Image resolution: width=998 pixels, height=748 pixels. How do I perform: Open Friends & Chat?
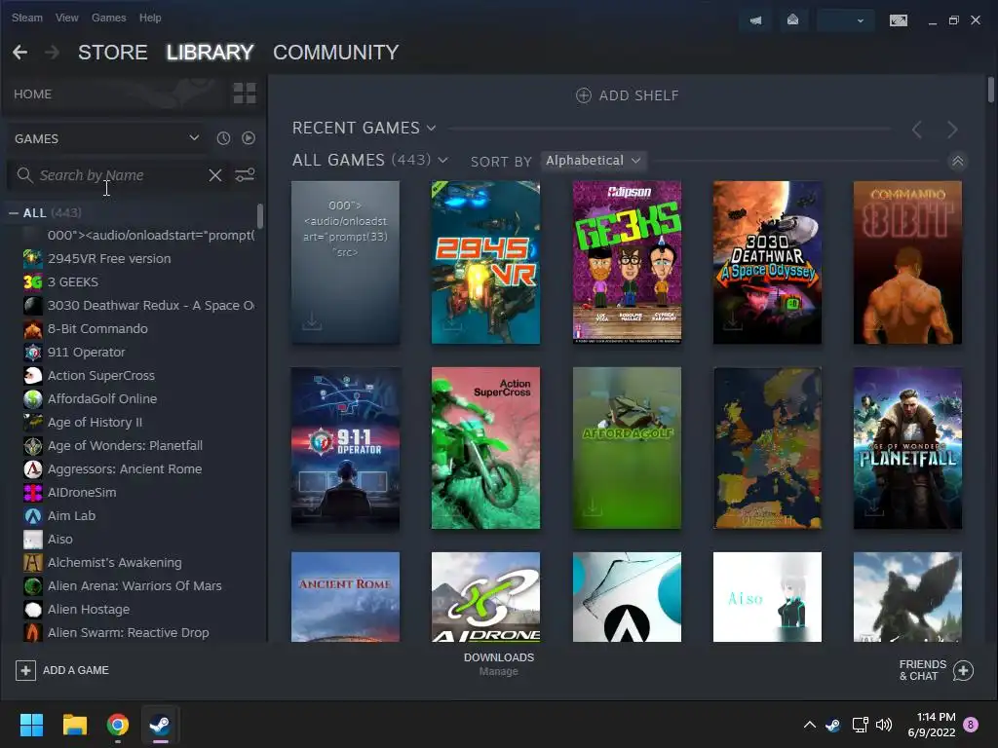(937, 670)
